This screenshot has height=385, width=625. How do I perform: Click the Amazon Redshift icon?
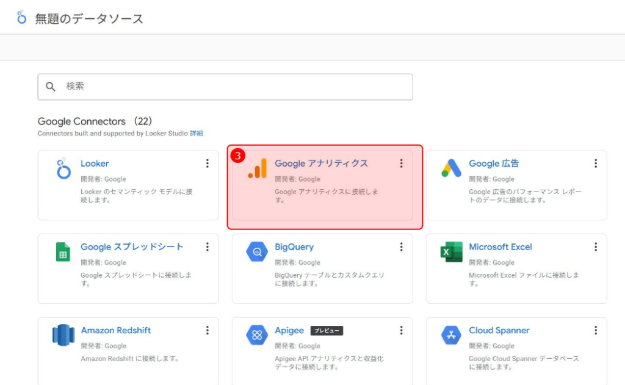coord(63,335)
